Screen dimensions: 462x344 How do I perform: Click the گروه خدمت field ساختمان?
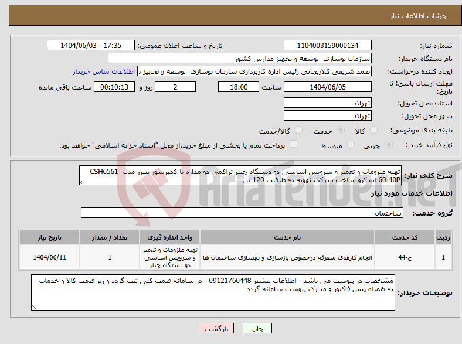242,213
